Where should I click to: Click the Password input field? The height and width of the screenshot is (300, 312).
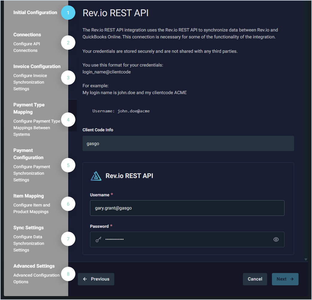[187, 239]
